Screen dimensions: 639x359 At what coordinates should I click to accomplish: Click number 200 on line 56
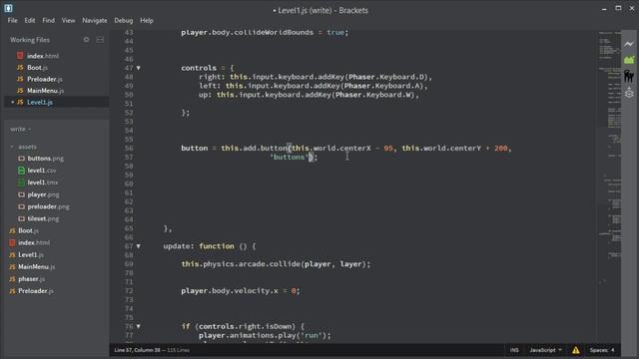pyautogui.click(x=501, y=149)
